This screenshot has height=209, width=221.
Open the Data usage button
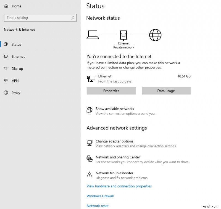pos(166,91)
